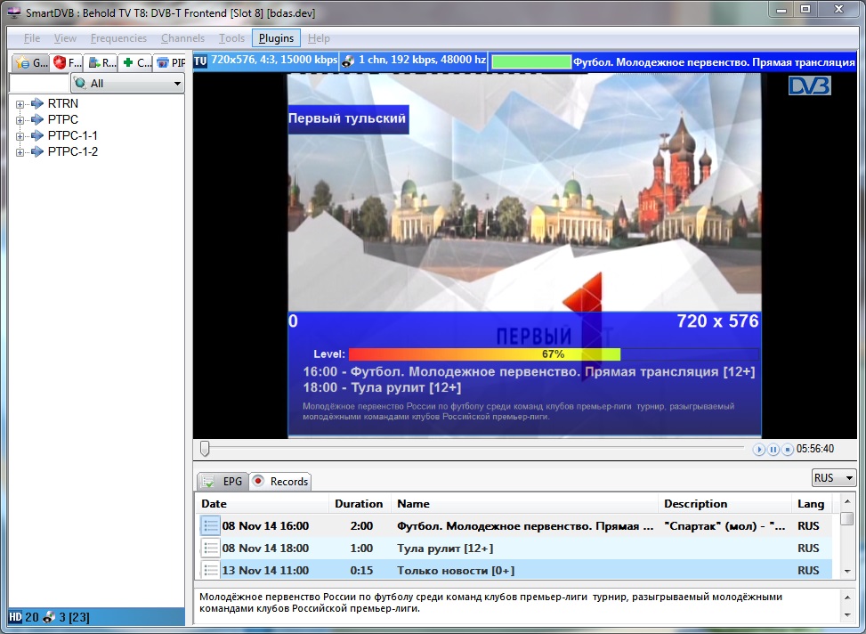
Task: Click the TV video info icon
Action: (x=200, y=61)
